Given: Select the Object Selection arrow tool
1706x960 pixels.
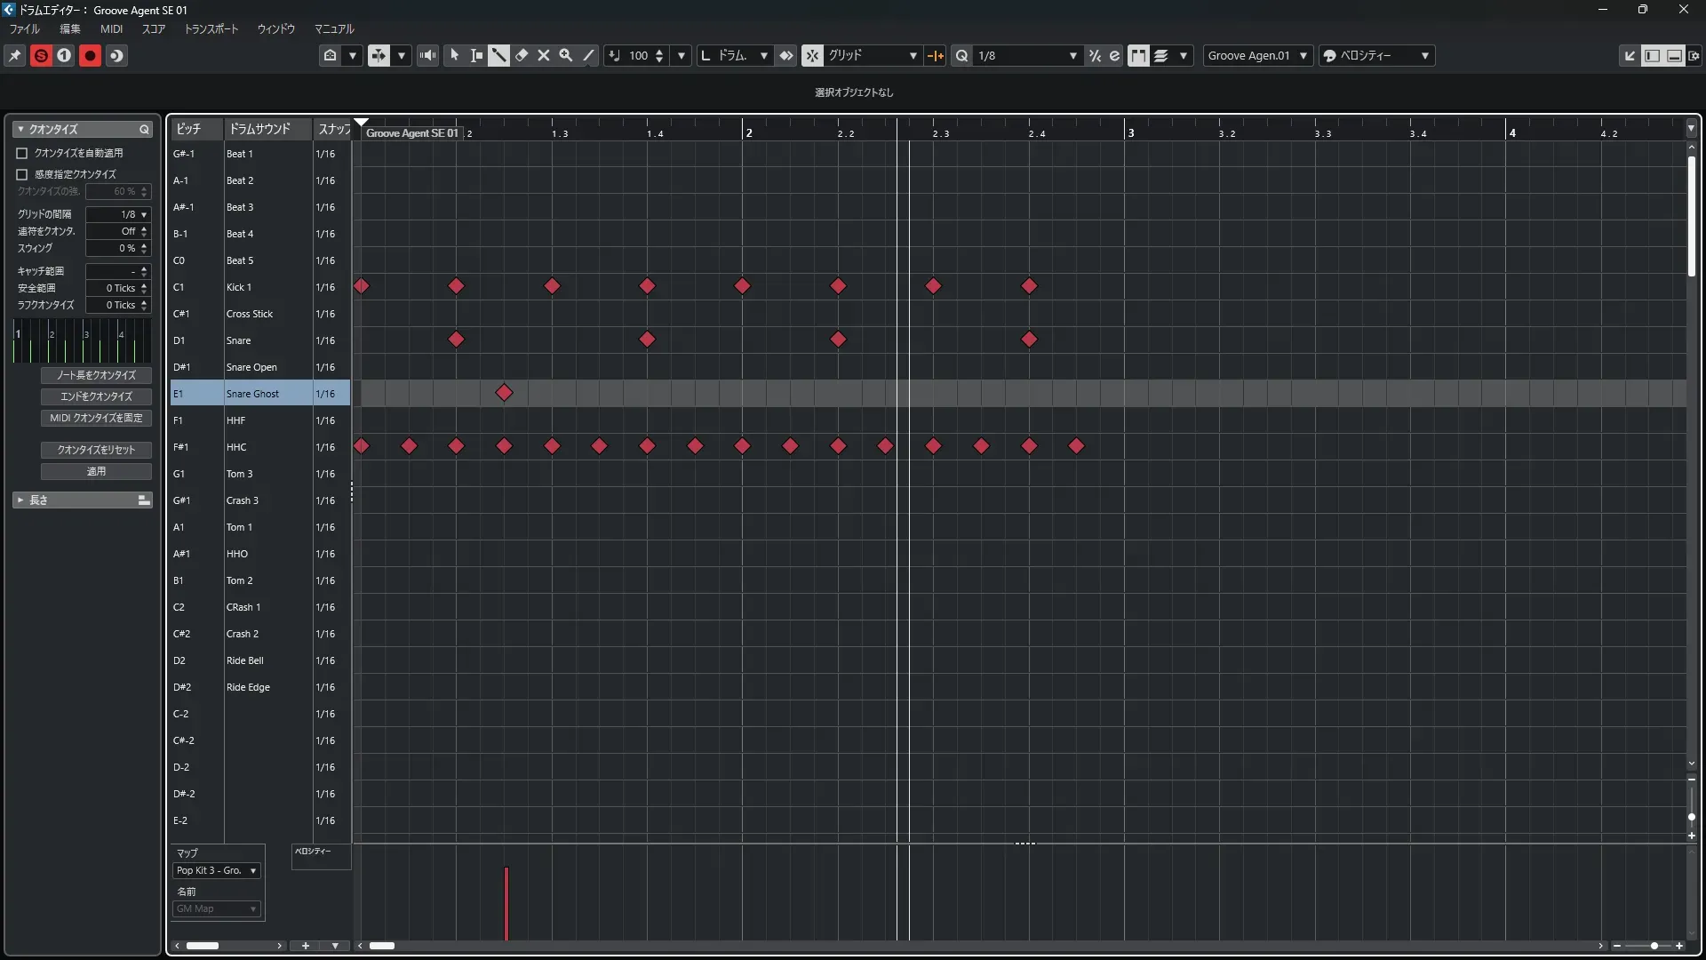Looking at the screenshot, I should [454, 55].
